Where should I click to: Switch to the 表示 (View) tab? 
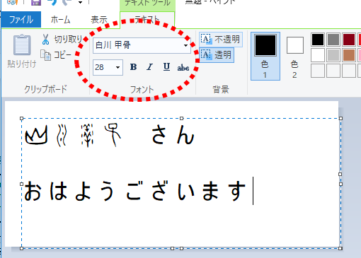click(99, 20)
